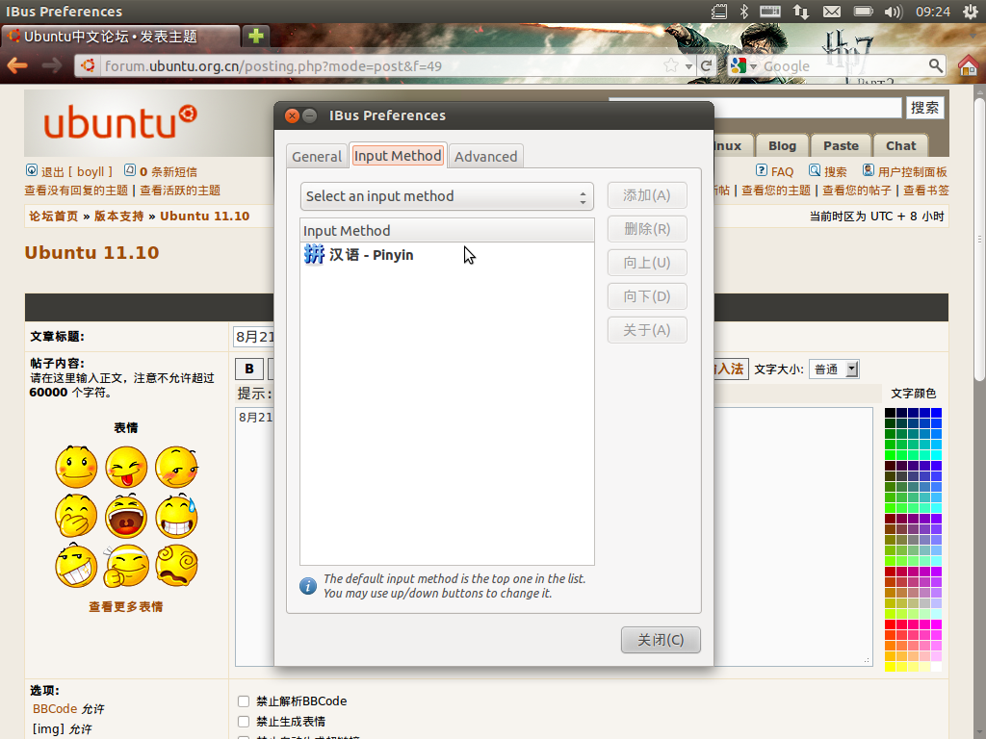Click the bold B formatting button
Screen dimensions: 986x739
coord(249,369)
